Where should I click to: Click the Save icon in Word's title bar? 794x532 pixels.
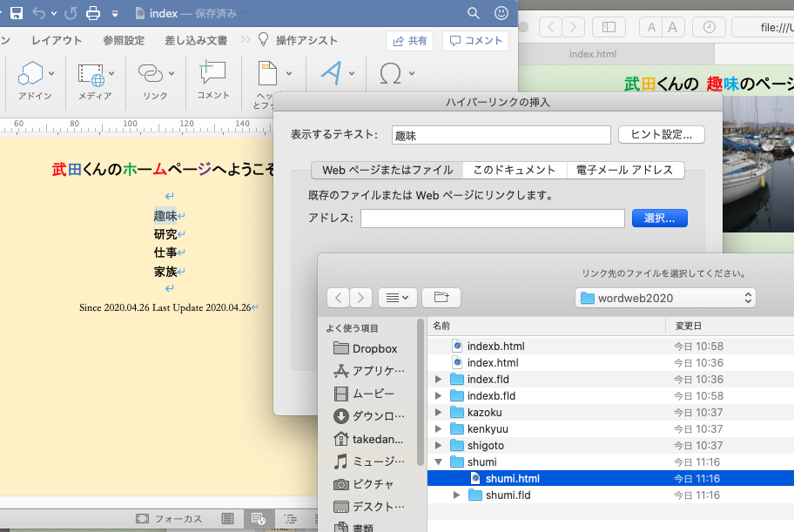pos(17,13)
